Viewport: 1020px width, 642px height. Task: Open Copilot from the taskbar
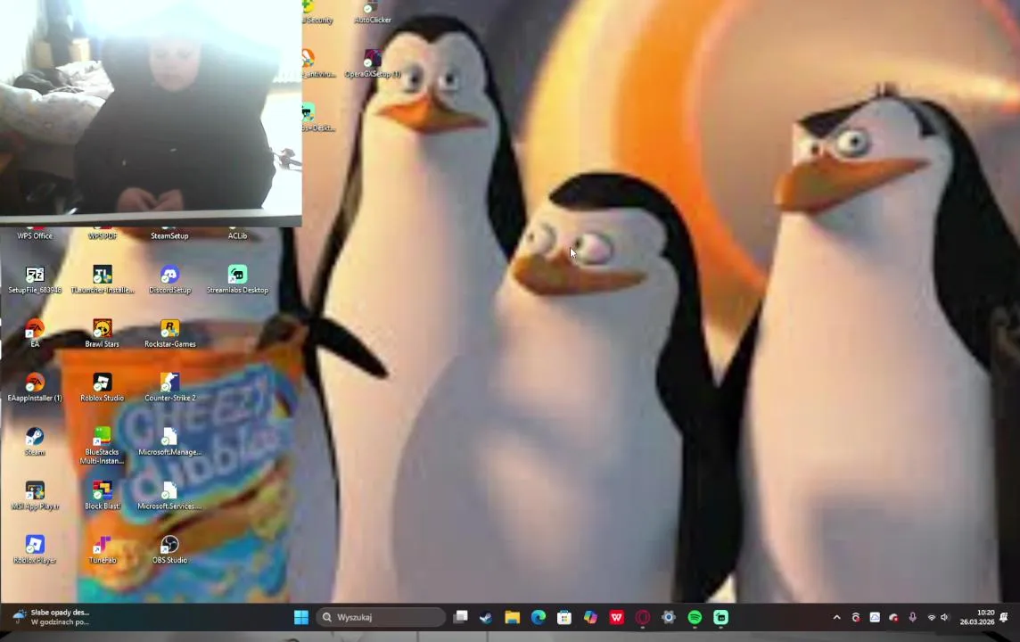(590, 617)
